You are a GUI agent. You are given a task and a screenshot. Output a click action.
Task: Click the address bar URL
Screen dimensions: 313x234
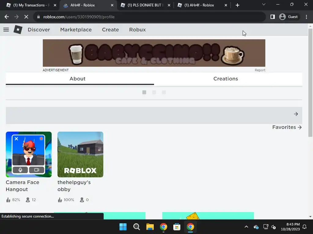pyautogui.click(x=79, y=17)
